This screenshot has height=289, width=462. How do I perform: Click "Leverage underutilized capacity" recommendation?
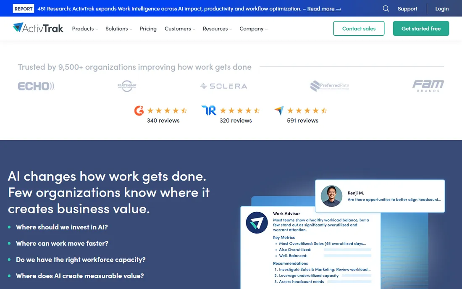click(309, 276)
